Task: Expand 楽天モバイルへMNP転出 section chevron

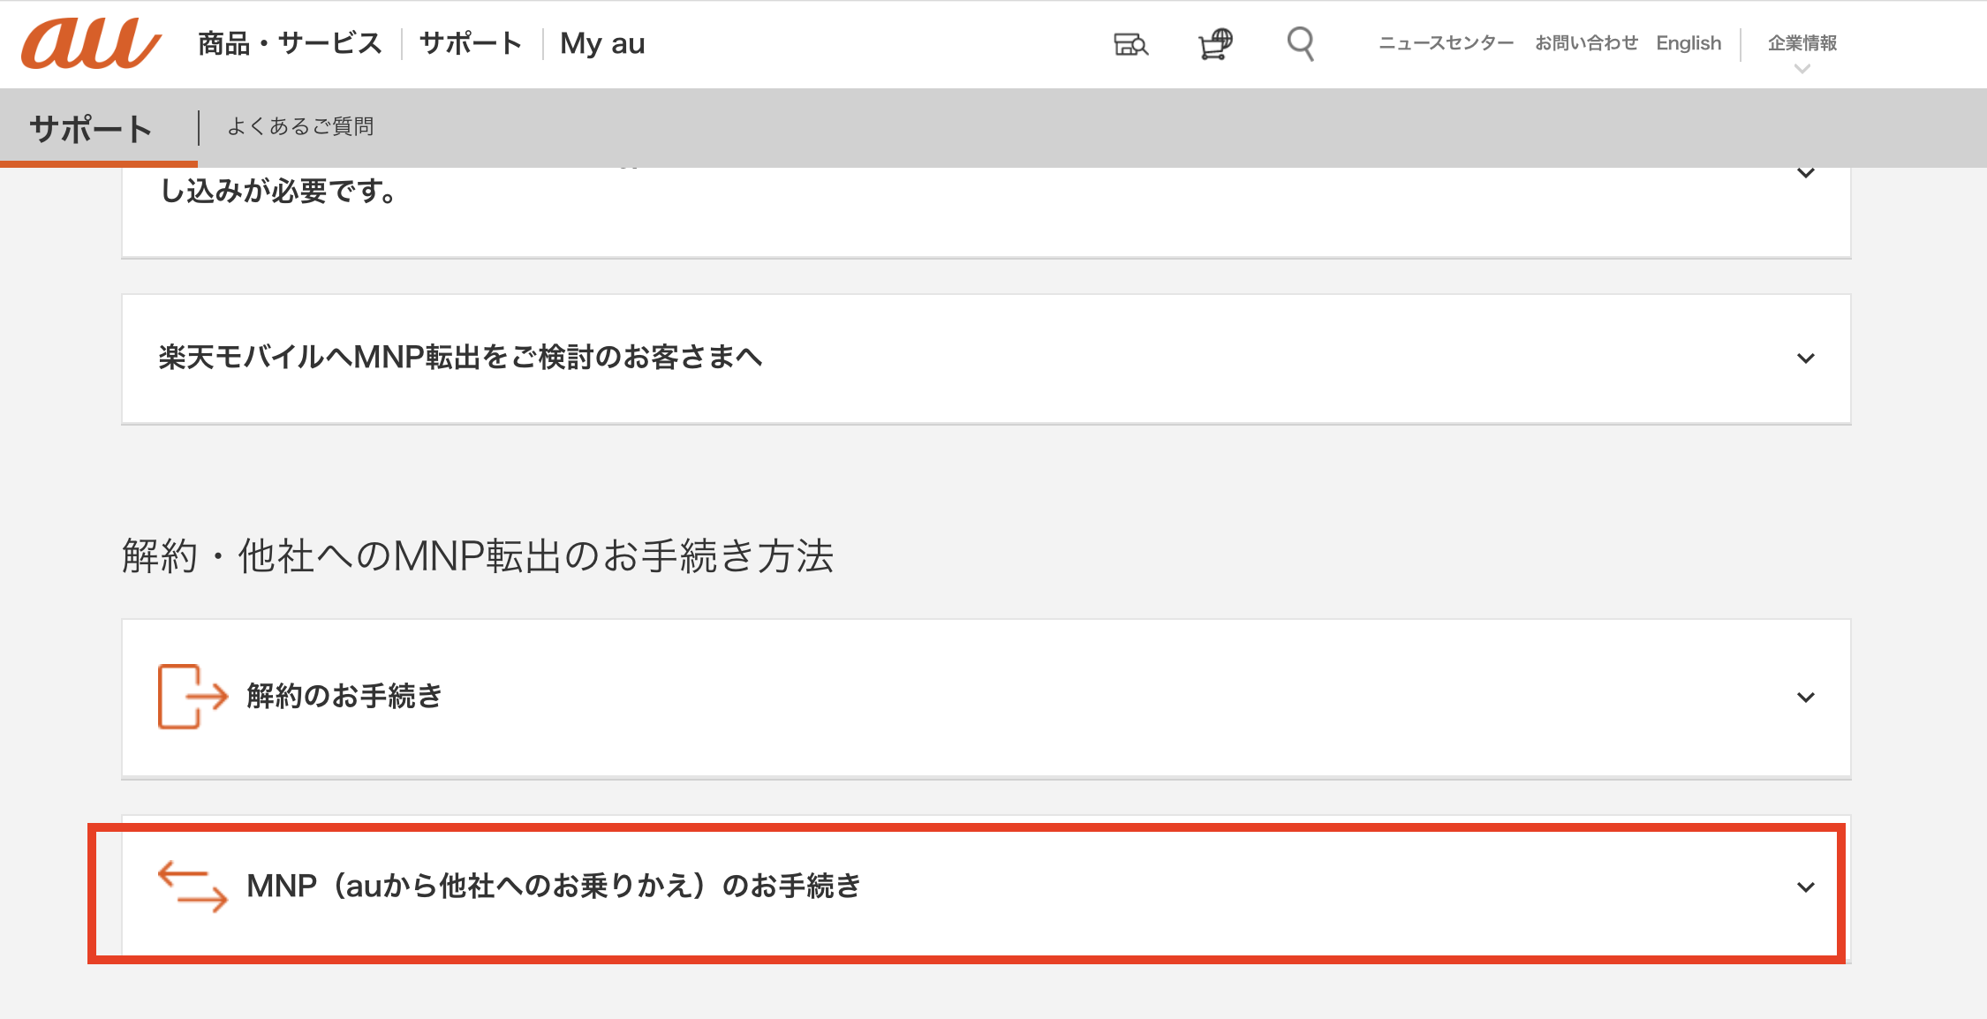Action: pyautogui.click(x=1806, y=359)
